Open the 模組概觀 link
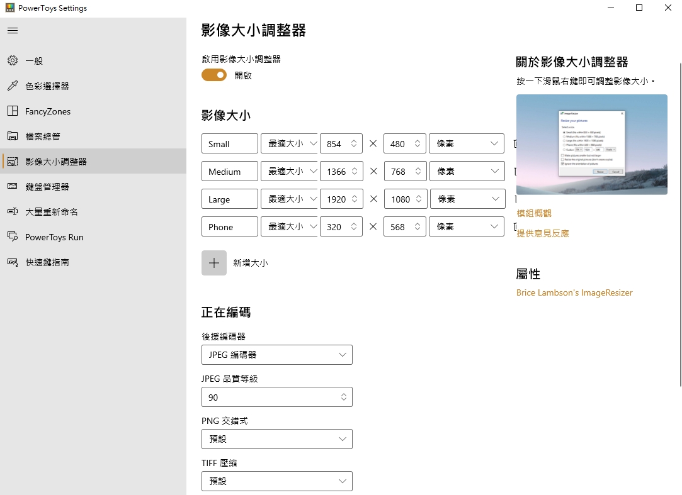 (x=534, y=214)
